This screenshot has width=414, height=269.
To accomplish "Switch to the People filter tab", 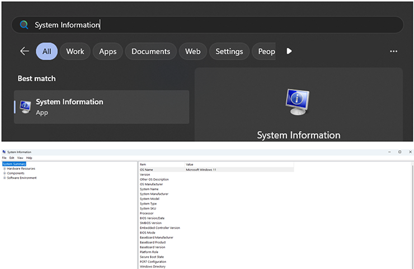I will 264,52.
